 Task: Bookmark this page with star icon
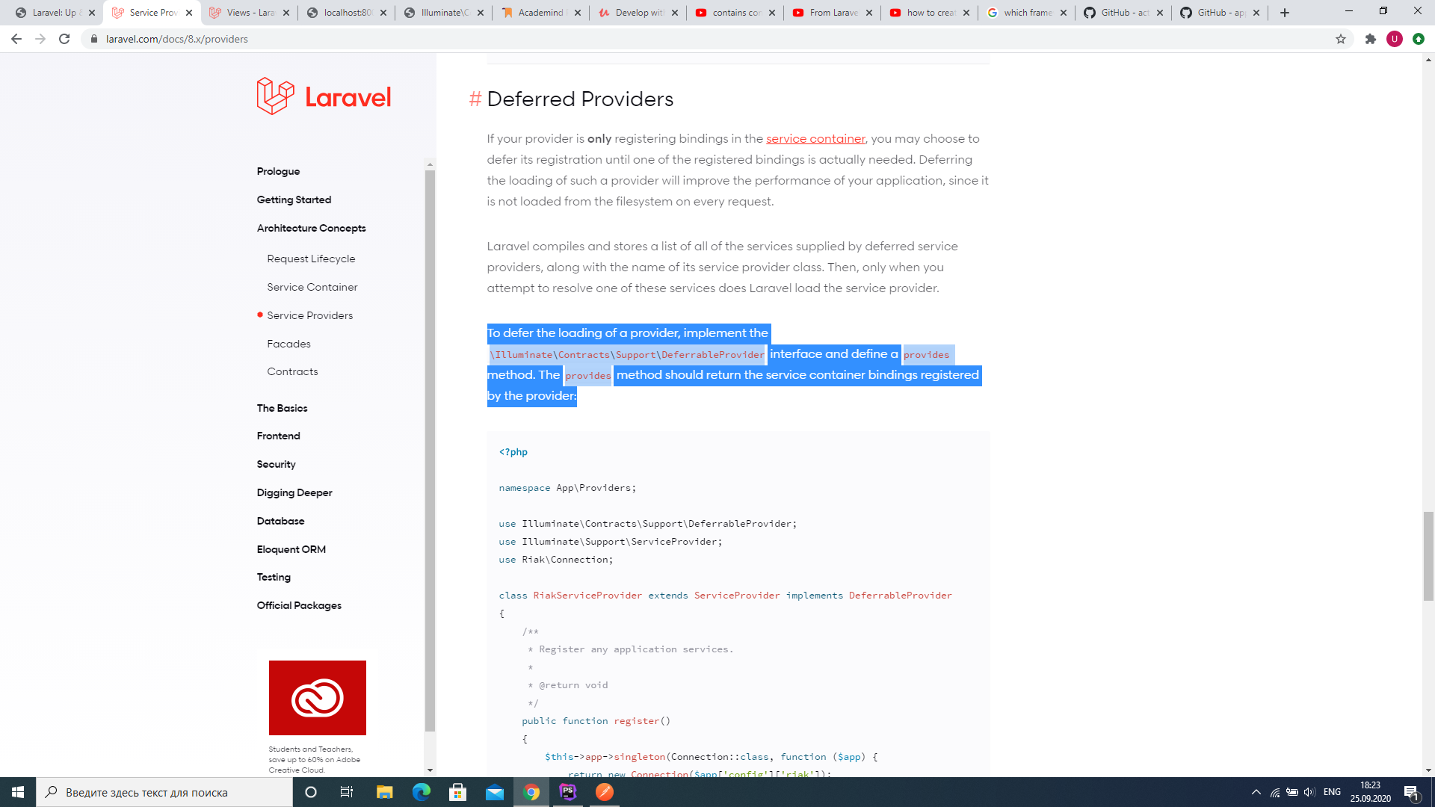pos(1341,39)
